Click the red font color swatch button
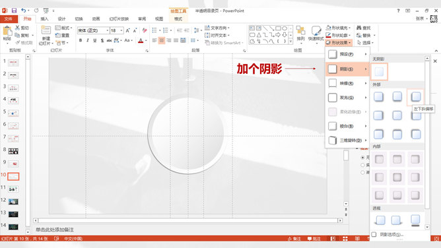The width and height of the screenshot is (441, 248). (141, 41)
